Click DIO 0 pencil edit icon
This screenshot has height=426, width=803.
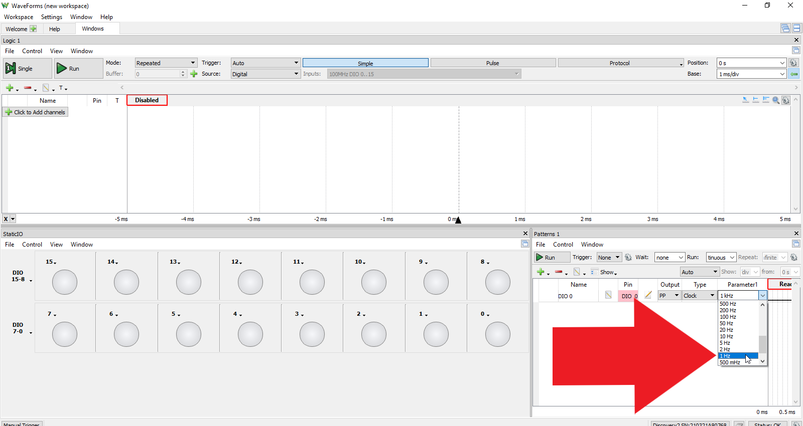tap(648, 296)
